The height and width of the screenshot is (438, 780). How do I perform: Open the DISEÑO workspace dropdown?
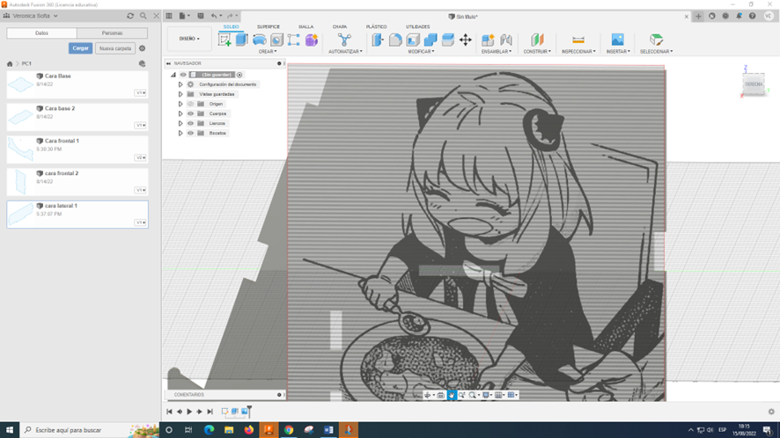click(189, 39)
